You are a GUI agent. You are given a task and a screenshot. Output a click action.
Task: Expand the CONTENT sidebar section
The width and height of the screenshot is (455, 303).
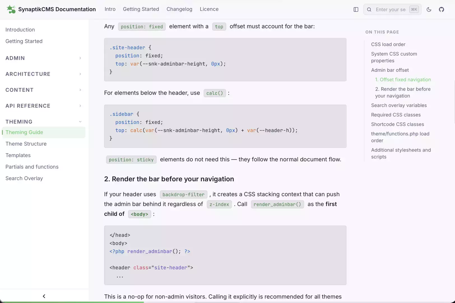click(x=43, y=90)
